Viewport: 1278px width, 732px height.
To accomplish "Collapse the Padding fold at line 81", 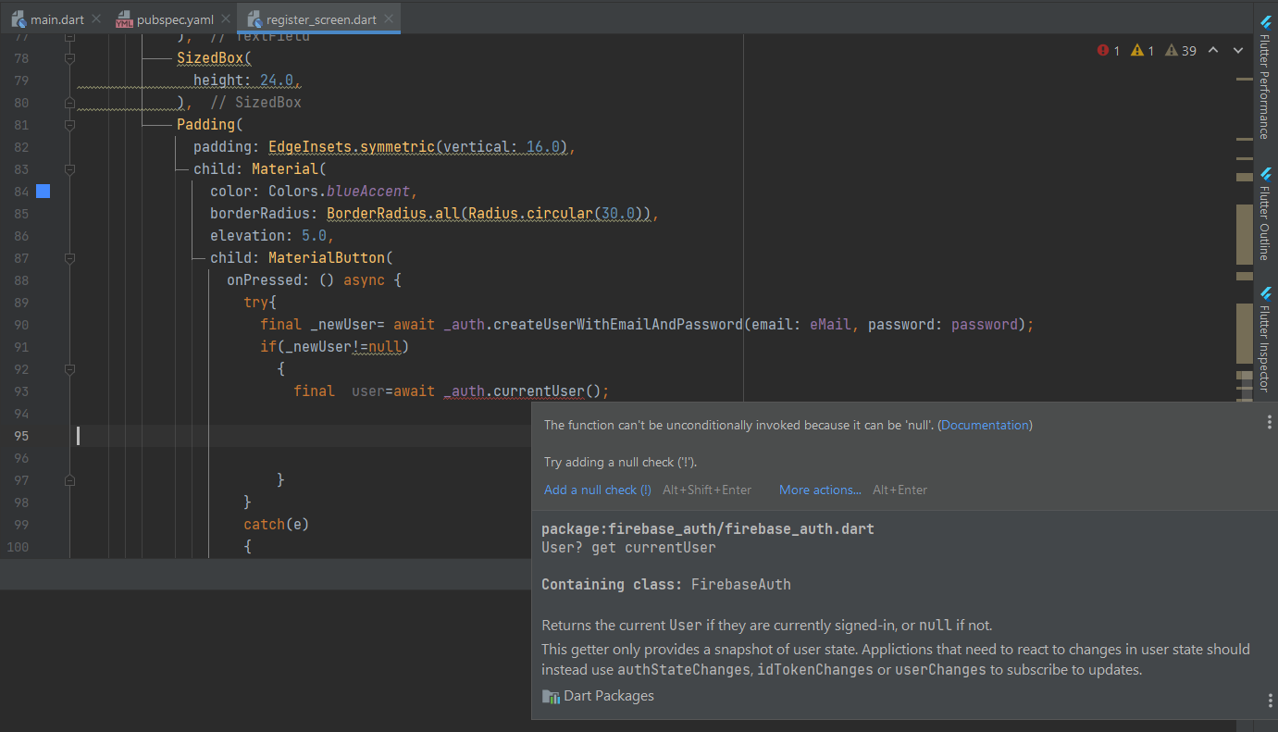I will (x=69, y=125).
